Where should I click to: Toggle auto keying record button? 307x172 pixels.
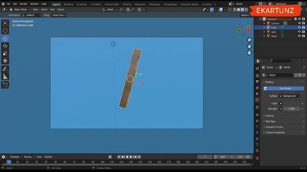[110, 157]
